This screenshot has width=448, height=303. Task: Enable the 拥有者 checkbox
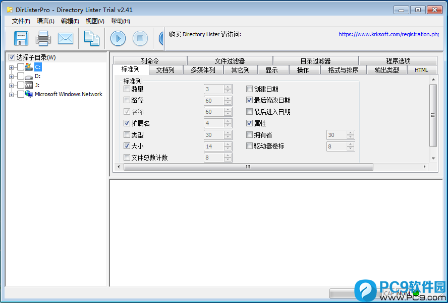coord(249,134)
